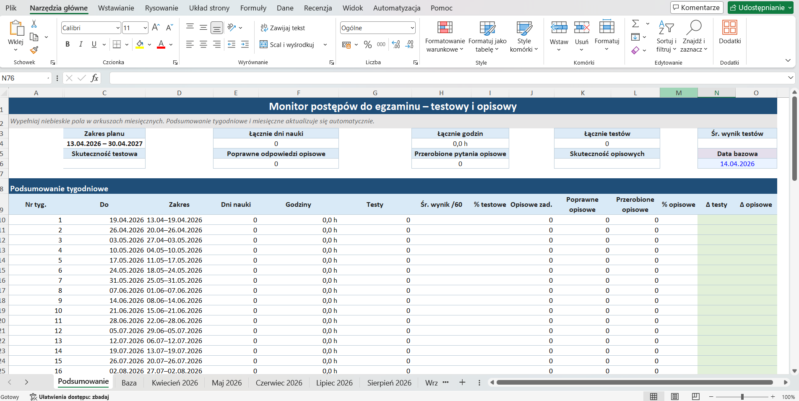This screenshot has width=799, height=401.
Task: Click the Name Box showing N76
Action: 25,78
